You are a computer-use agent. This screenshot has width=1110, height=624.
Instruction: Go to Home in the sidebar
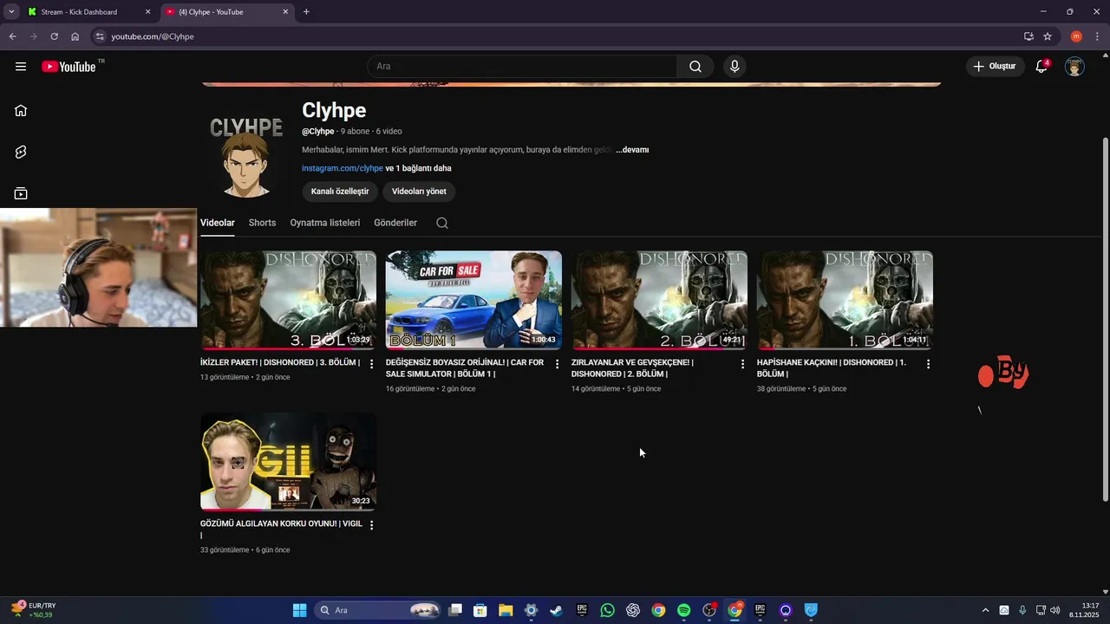21,110
